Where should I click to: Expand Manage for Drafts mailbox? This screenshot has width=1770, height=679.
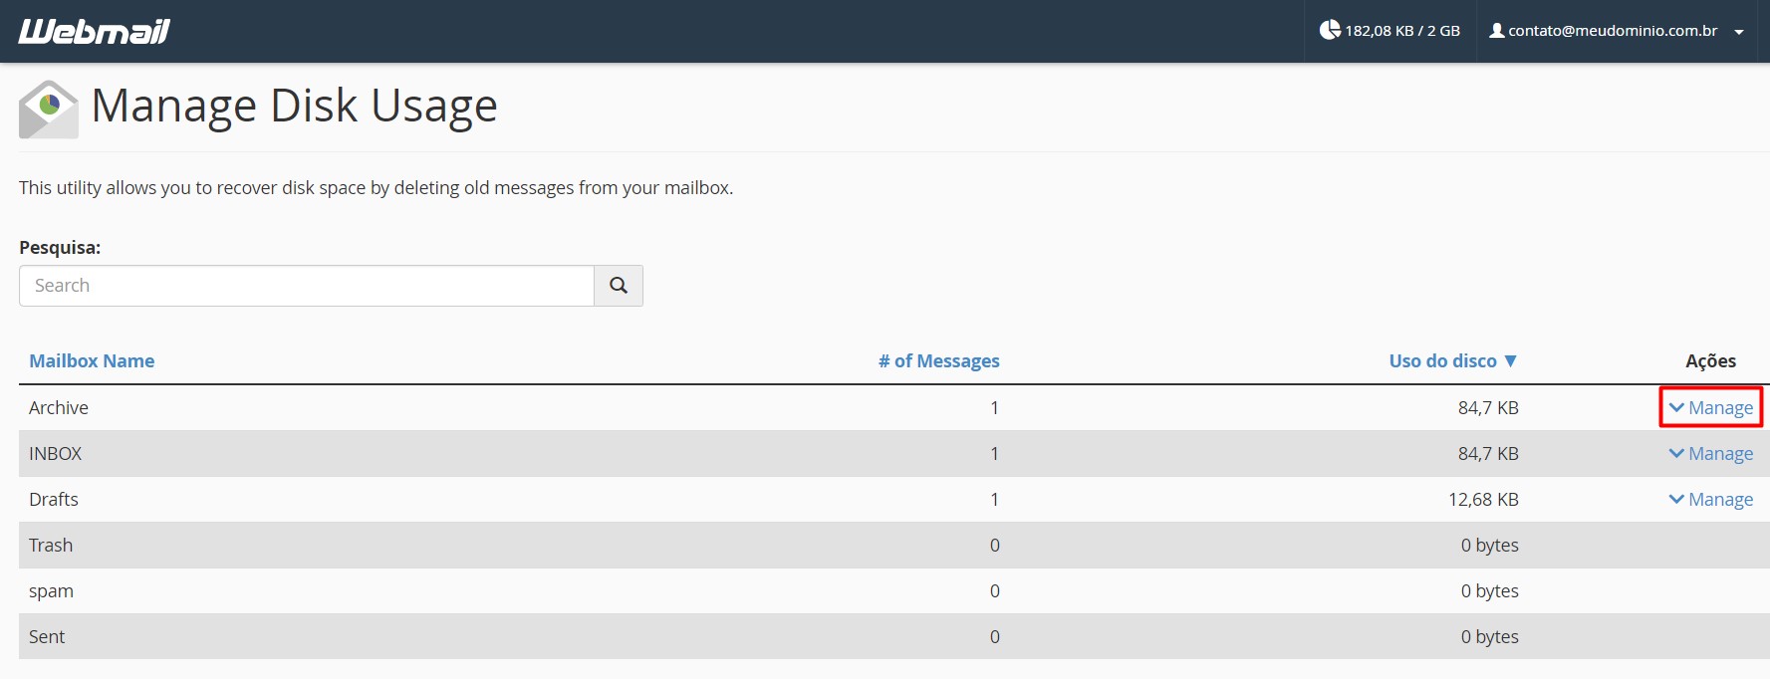(1711, 499)
